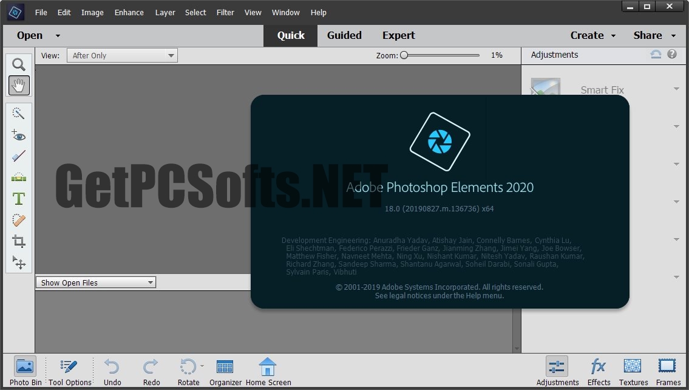Open the Enhance menu
The image size is (689, 390).
(x=129, y=12)
